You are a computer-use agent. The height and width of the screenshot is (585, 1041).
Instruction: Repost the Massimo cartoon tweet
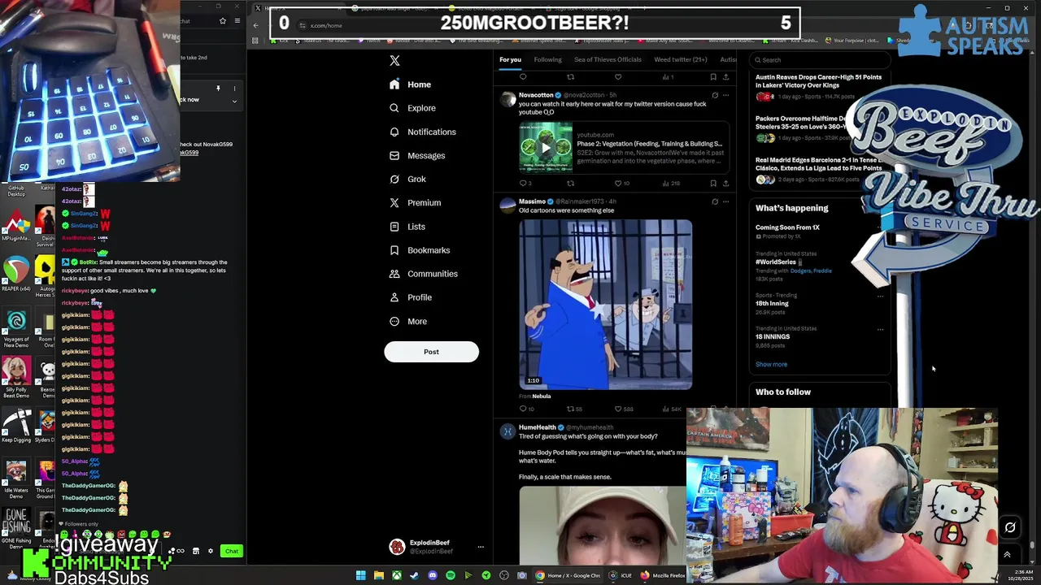[572, 409]
